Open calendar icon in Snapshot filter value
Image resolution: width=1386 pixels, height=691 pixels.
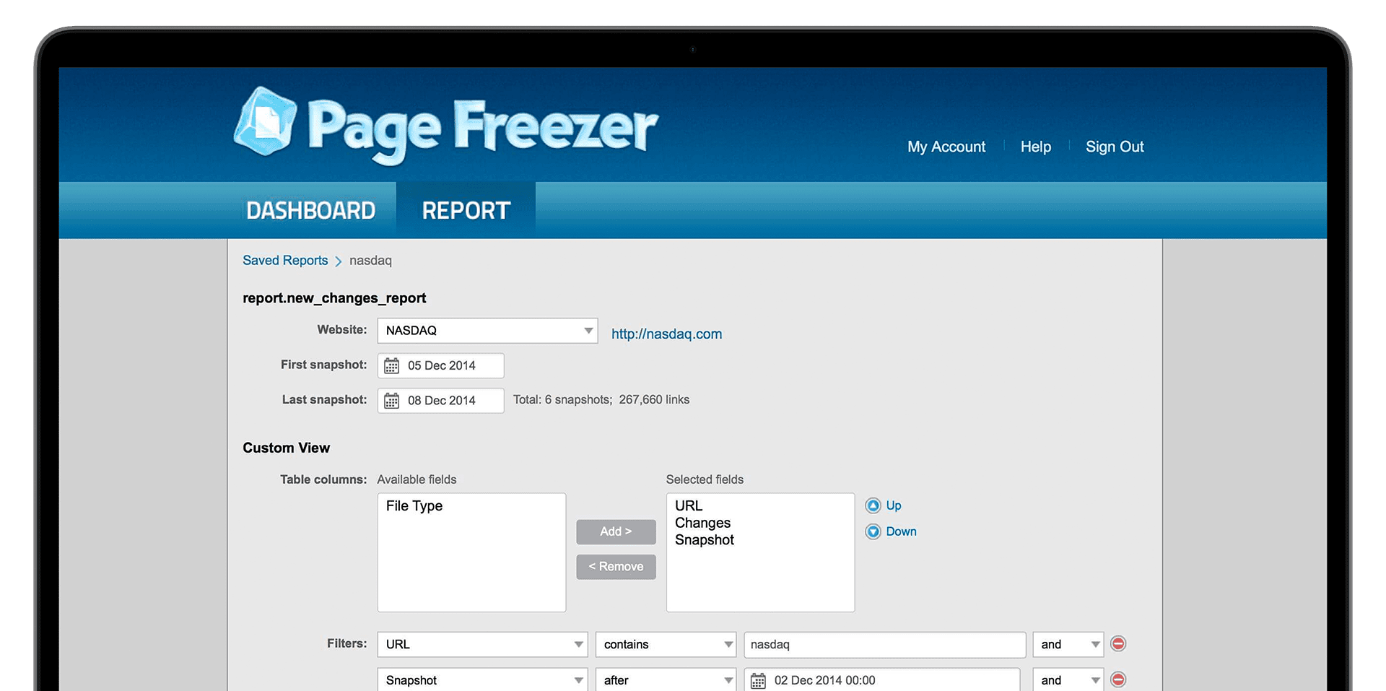tap(758, 680)
